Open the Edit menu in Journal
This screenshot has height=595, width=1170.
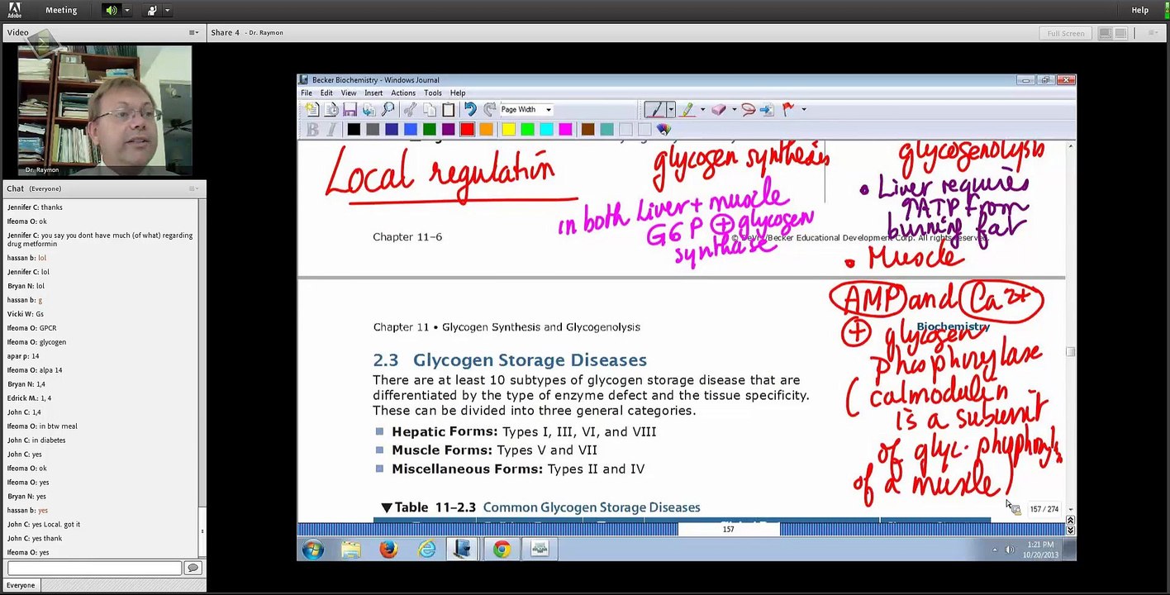pyautogui.click(x=326, y=93)
